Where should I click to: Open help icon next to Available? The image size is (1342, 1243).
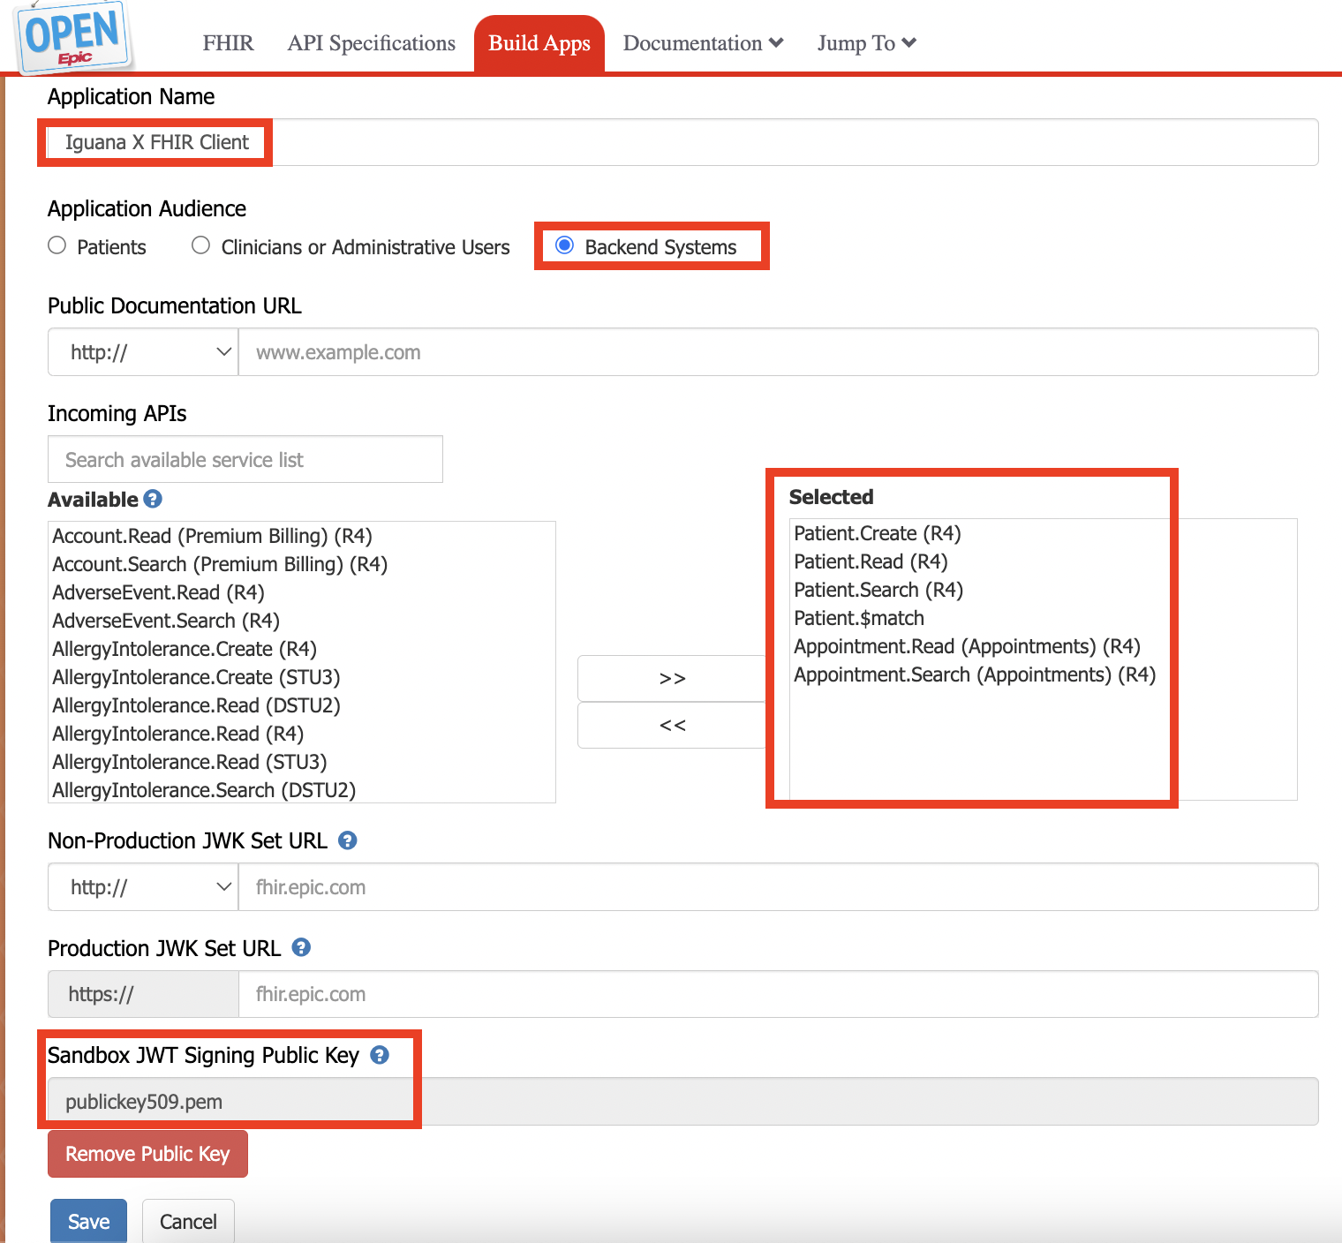click(153, 499)
